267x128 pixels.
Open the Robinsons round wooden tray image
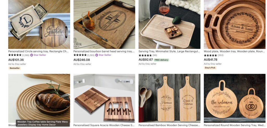click(x=235, y=98)
